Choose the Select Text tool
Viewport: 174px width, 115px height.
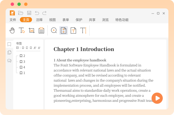(x=22, y=30)
